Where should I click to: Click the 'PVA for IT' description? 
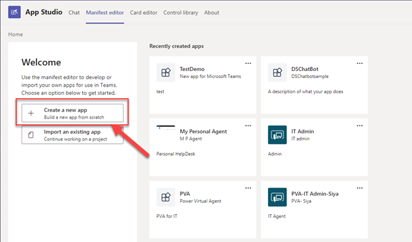[167, 216]
